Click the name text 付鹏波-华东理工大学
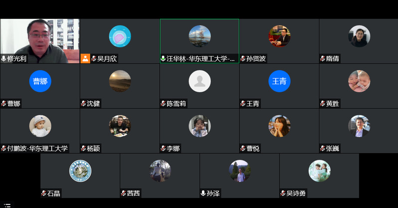This screenshot has height=208, width=398. pos(37,148)
